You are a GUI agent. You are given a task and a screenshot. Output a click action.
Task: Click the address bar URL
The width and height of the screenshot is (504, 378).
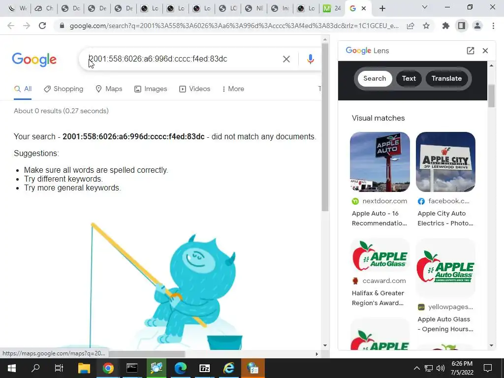click(234, 26)
